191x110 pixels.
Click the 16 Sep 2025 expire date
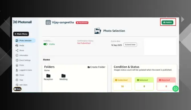tap(116, 45)
